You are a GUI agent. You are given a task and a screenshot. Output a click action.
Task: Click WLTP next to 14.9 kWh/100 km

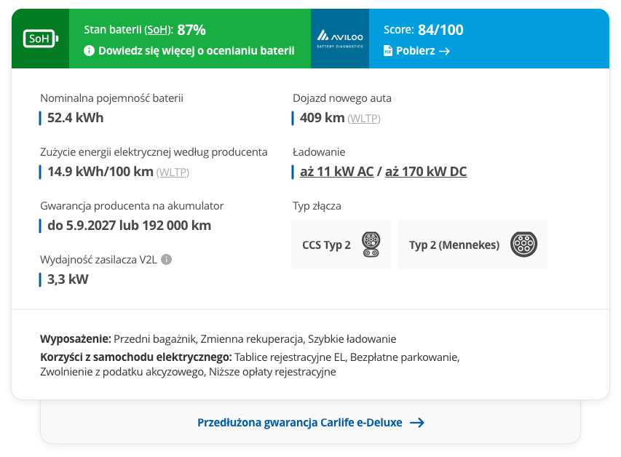(x=173, y=172)
